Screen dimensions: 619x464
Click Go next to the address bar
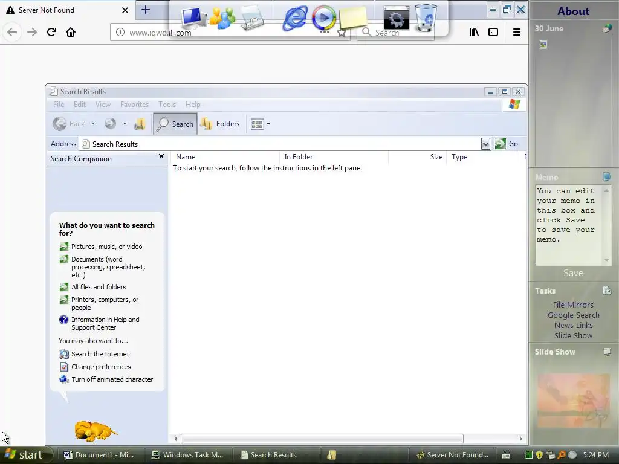[507, 144]
